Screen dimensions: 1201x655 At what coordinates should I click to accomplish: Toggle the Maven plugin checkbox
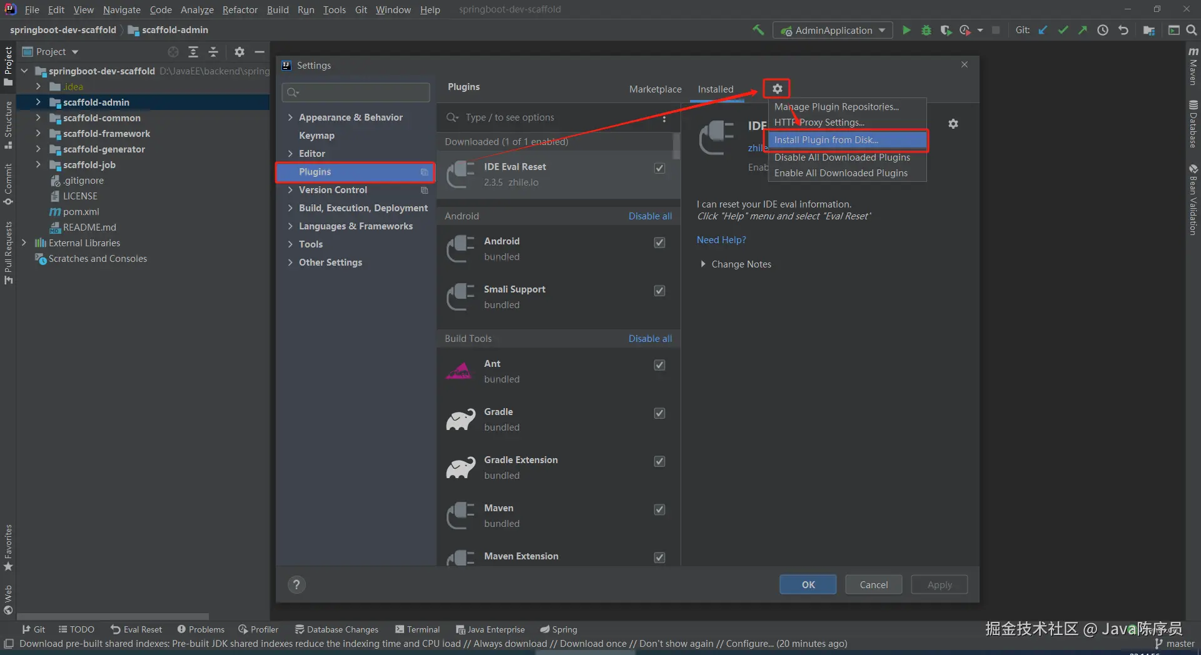click(659, 509)
